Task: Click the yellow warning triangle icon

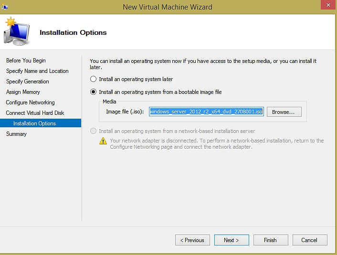Action: point(103,141)
